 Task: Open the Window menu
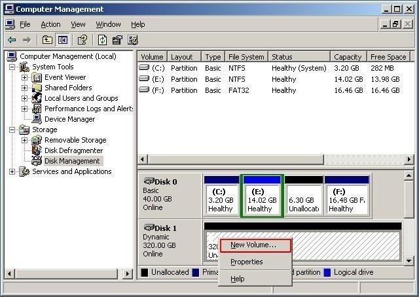[x=108, y=25]
